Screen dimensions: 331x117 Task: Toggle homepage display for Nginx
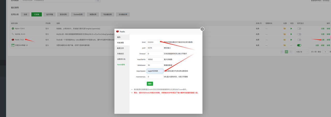(x=299, y=28)
